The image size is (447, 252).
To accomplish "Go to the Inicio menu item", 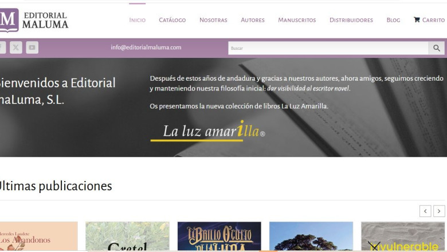I will point(138,20).
